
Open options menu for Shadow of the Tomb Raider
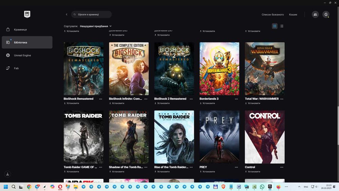(x=146, y=167)
